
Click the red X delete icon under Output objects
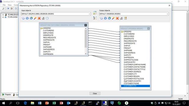(x=117, y=18)
